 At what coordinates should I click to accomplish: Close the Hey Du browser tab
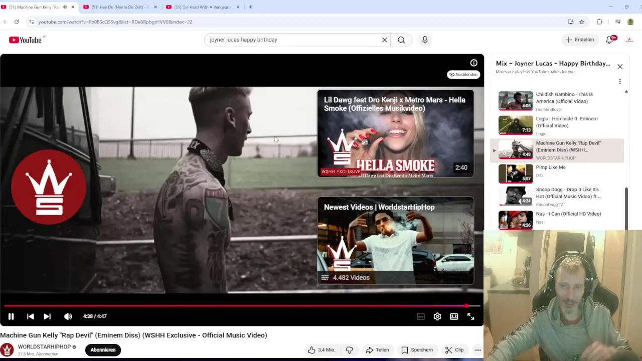tap(155, 7)
